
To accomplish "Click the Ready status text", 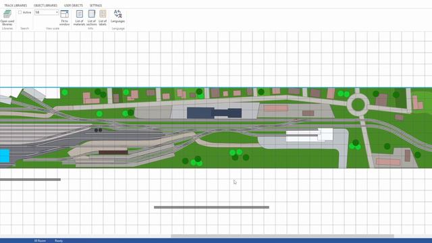I will pyautogui.click(x=59, y=241).
